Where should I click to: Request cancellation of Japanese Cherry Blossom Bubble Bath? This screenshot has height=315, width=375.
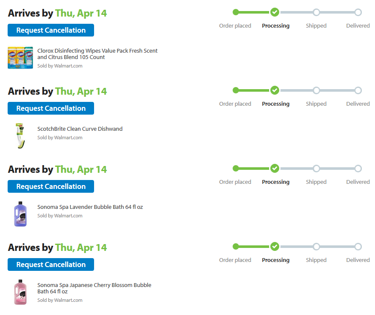pyautogui.click(x=51, y=264)
